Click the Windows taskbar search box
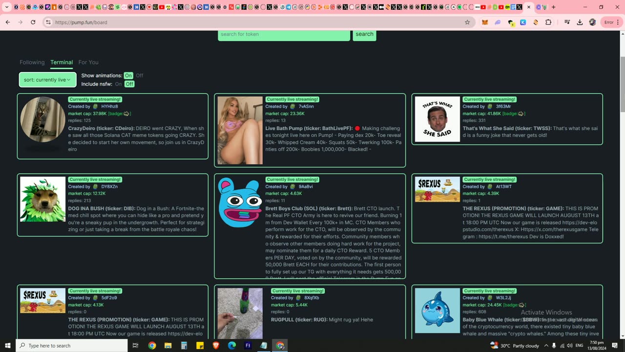Image resolution: width=625 pixels, height=352 pixels. [72, 346]
